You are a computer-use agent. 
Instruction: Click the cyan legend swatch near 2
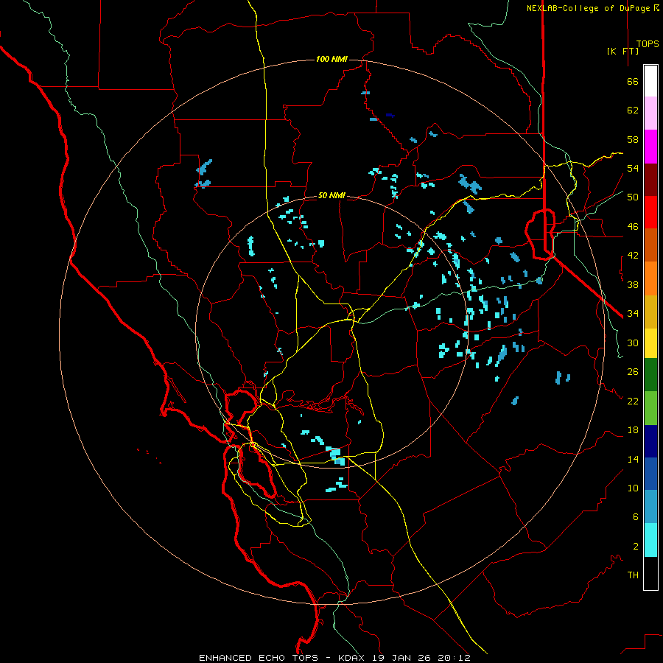[x=650, y=540]
